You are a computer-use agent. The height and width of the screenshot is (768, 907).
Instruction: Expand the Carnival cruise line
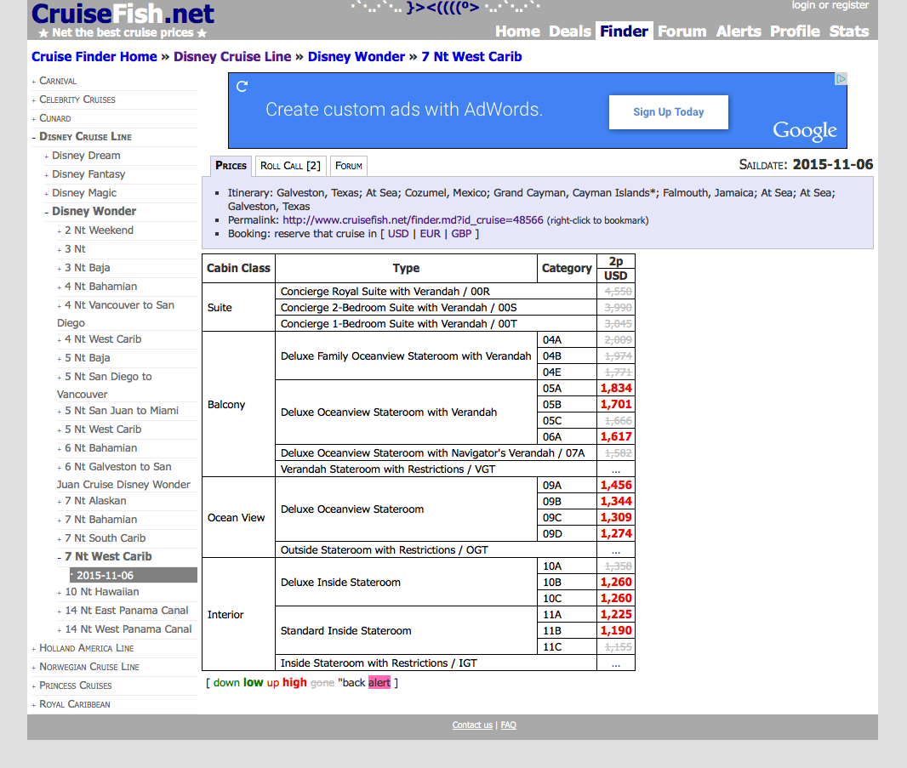click(57, 81)
